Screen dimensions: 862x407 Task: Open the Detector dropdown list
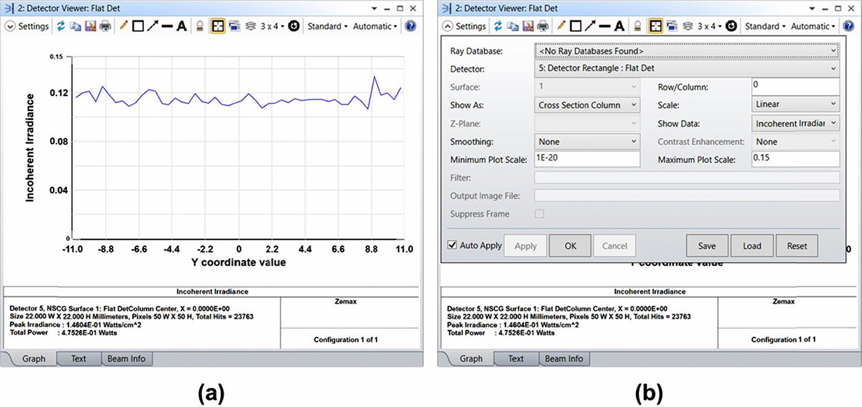686,68
